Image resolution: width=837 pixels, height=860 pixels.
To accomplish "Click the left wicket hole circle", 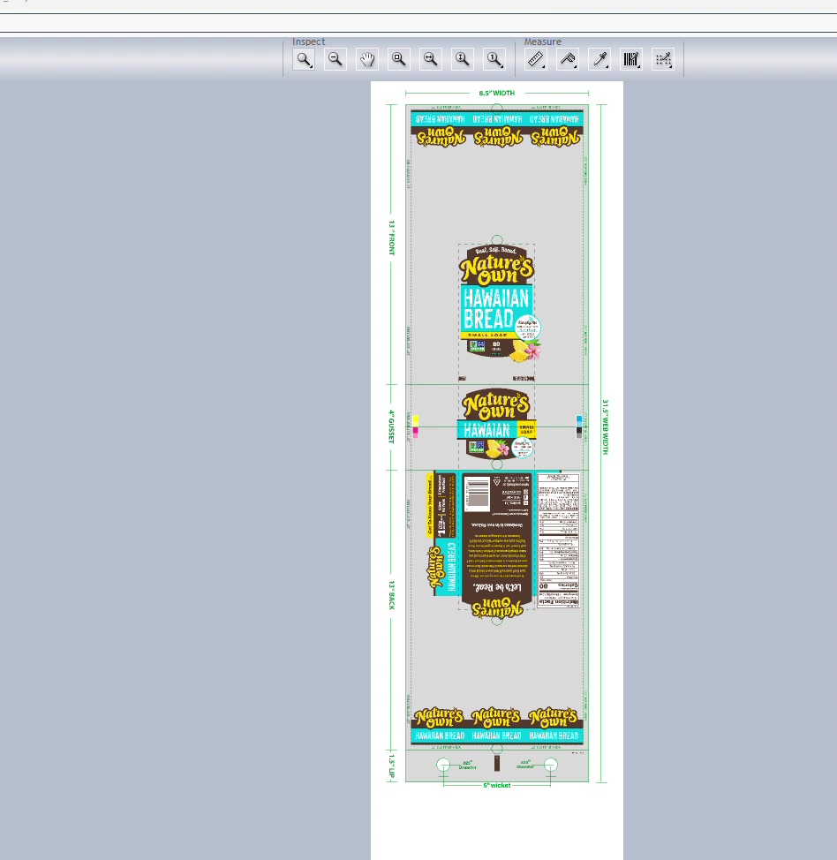I will point(443,765).
